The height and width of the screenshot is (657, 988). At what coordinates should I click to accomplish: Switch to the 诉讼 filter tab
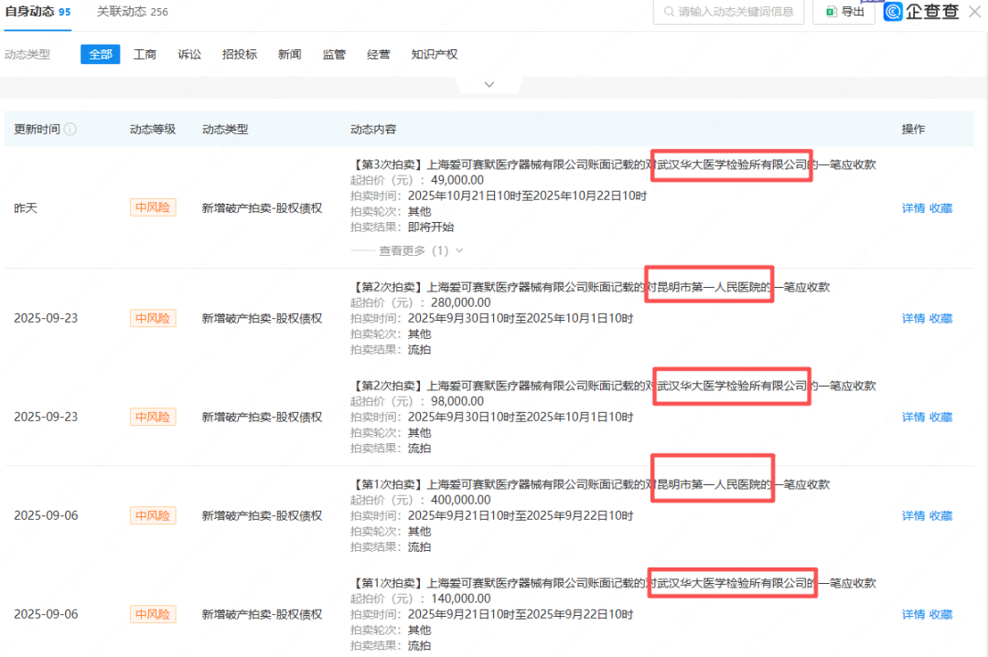click(x=188, y=54)
